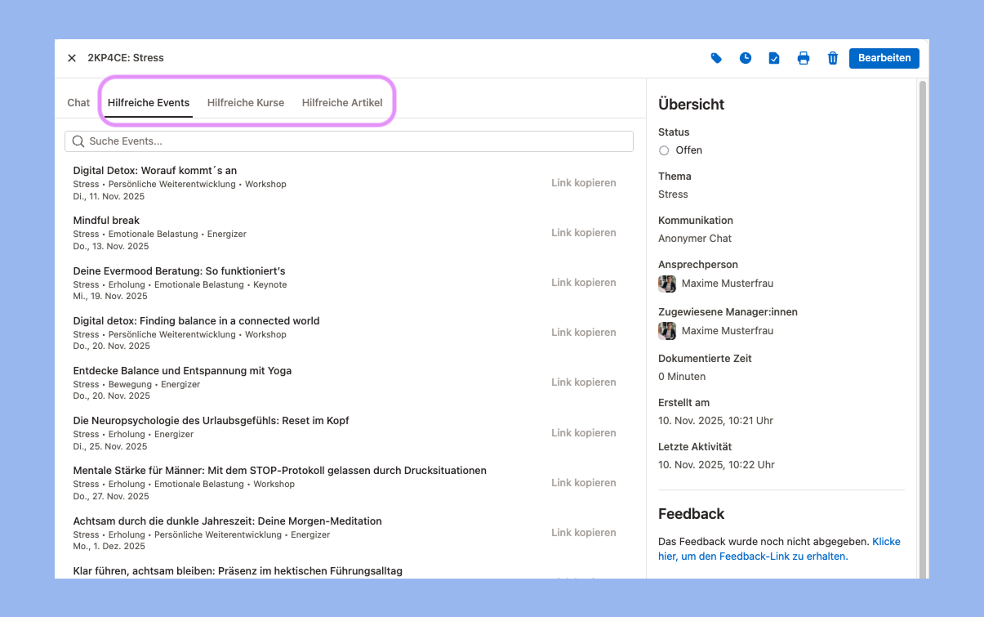Click the right panel vertical scrollbar
The height and width of the screenshot is (617, 984).
[x=923, y=327]
